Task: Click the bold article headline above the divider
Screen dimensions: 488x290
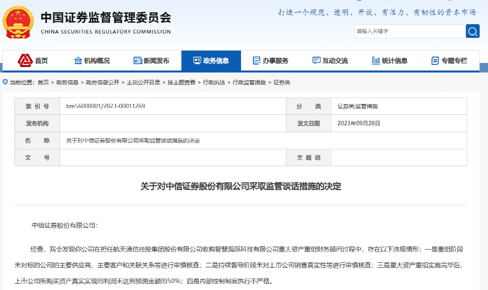Action: [x=241, y=186]
